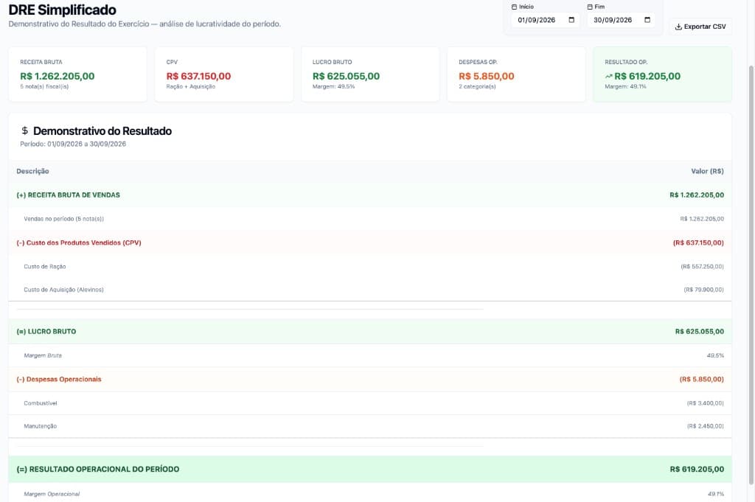This screenshot has height=502, width=755.
Task: Click the Receita Bruta de Vendas row total R$ 1.262.205,00
Action: pos(697,195)
